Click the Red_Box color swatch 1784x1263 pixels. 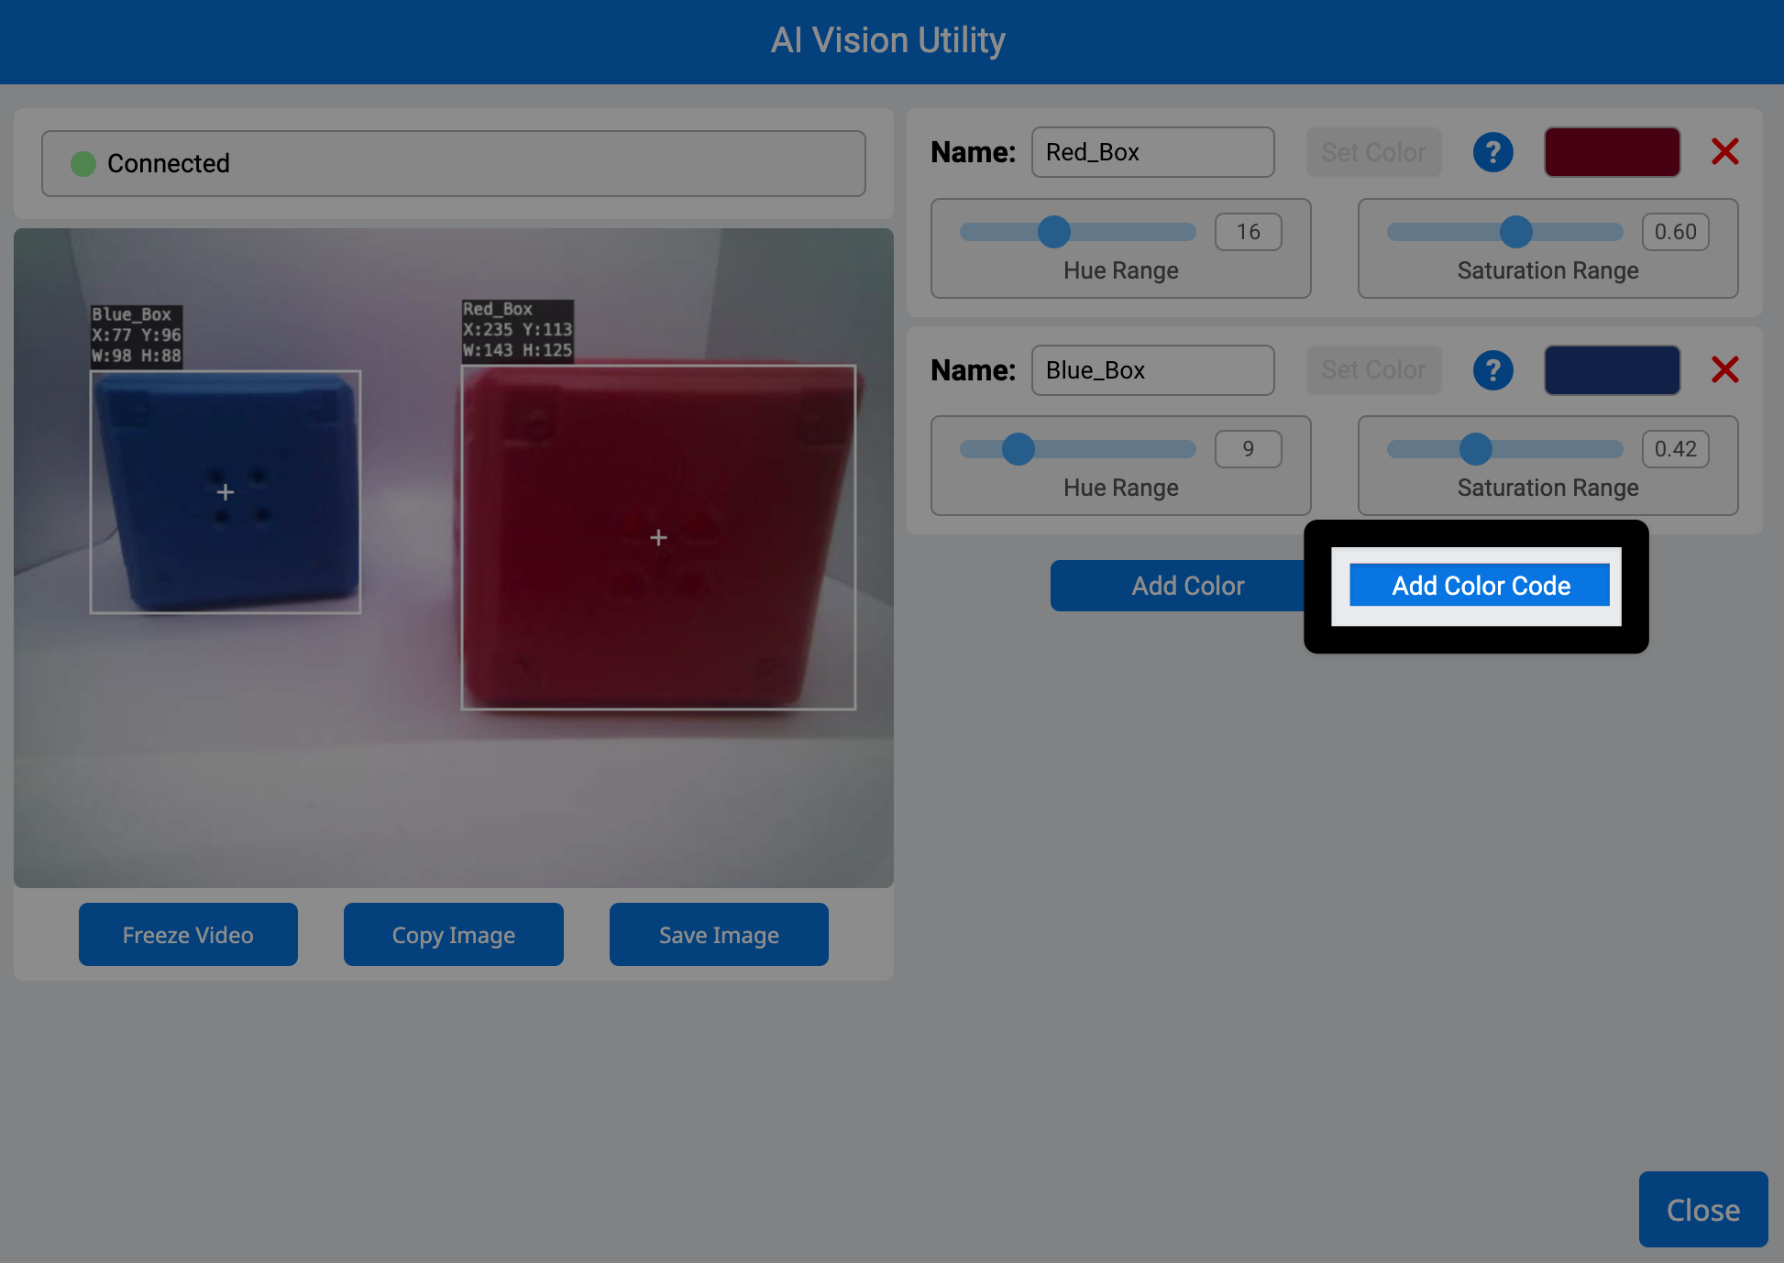(1612, 152)
